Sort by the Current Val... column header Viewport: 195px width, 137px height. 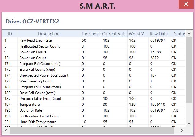click(x=114, y=34)
